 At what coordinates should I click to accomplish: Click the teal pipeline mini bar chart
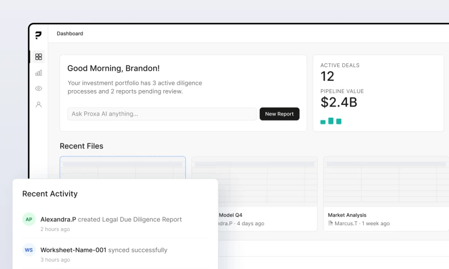point(331,121)
